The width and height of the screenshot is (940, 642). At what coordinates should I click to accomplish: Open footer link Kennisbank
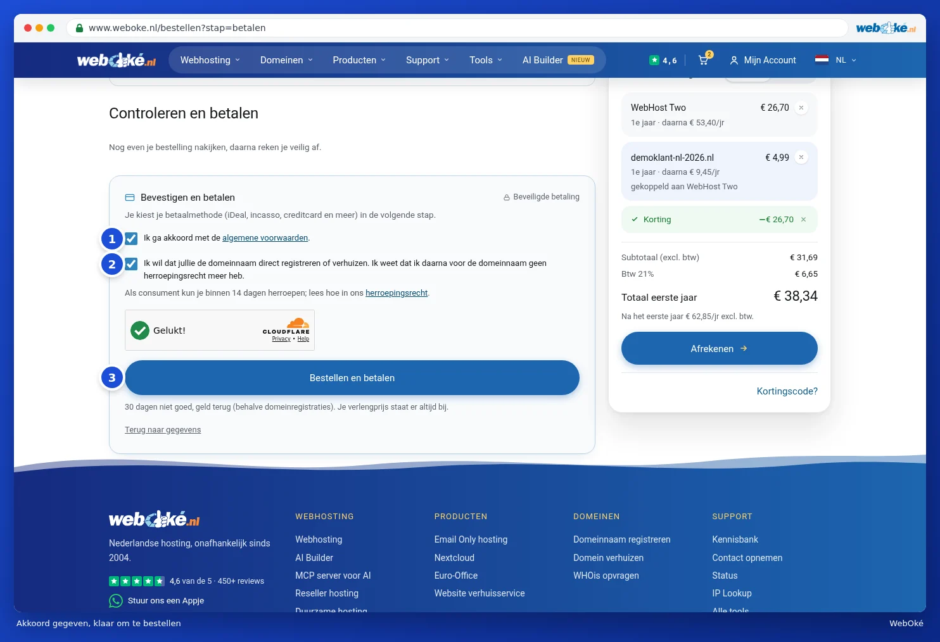point(735,539)
